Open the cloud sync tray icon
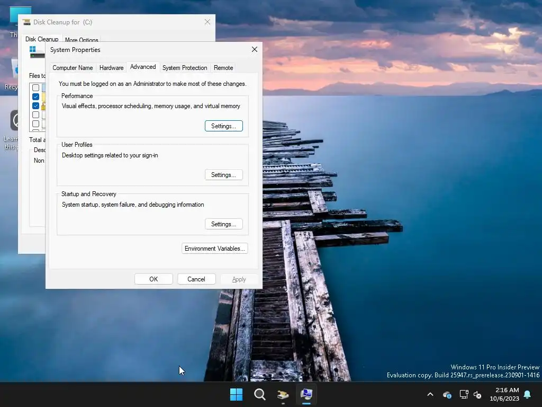The image size is (542, 407). (447, 394)
